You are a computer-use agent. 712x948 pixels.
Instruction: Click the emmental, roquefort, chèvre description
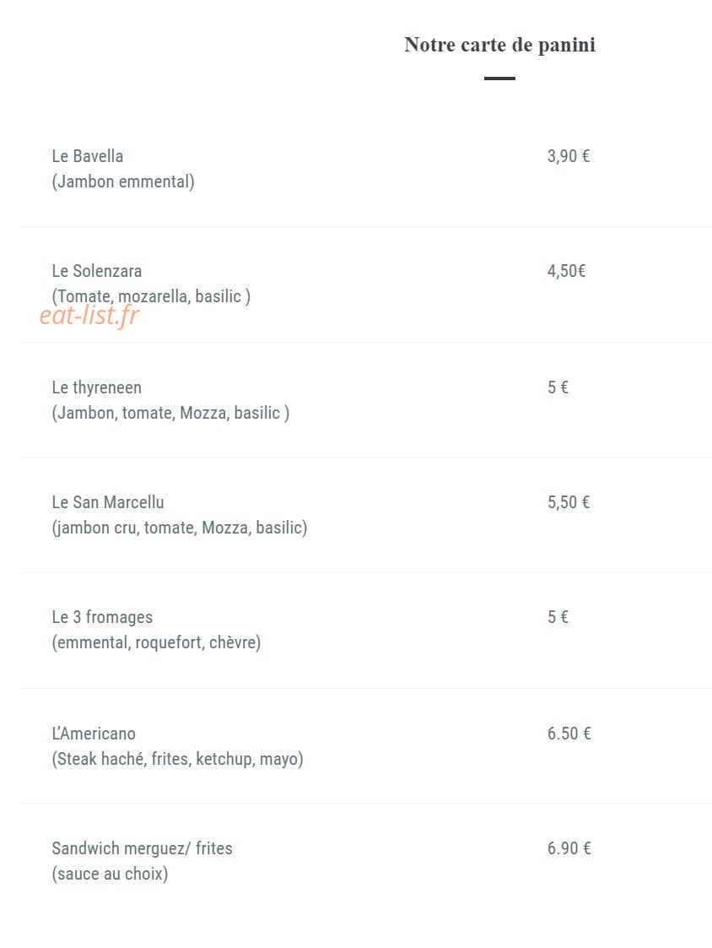pyautogui.click(x=157, y=642)
